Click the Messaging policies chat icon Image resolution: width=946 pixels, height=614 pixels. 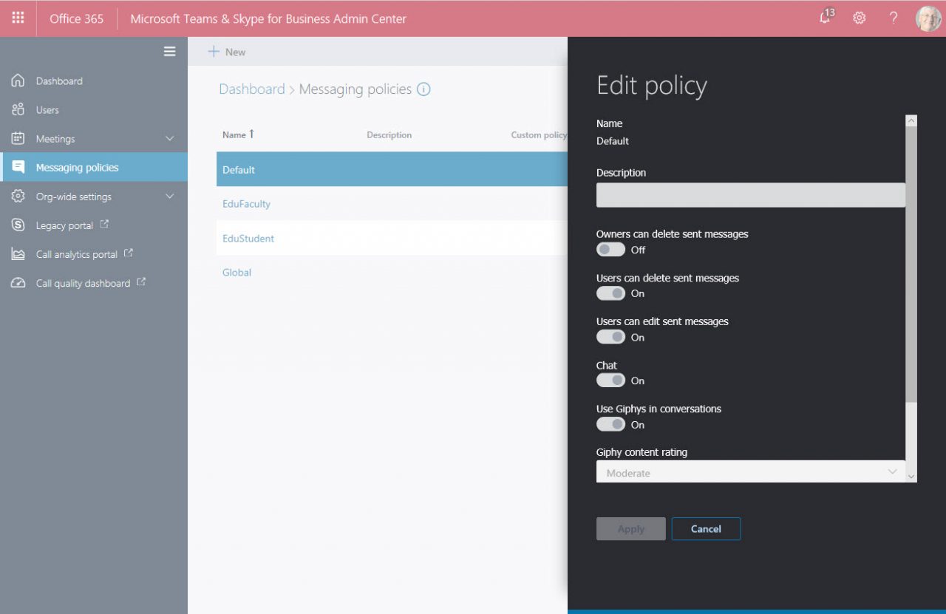pos(18,167)
